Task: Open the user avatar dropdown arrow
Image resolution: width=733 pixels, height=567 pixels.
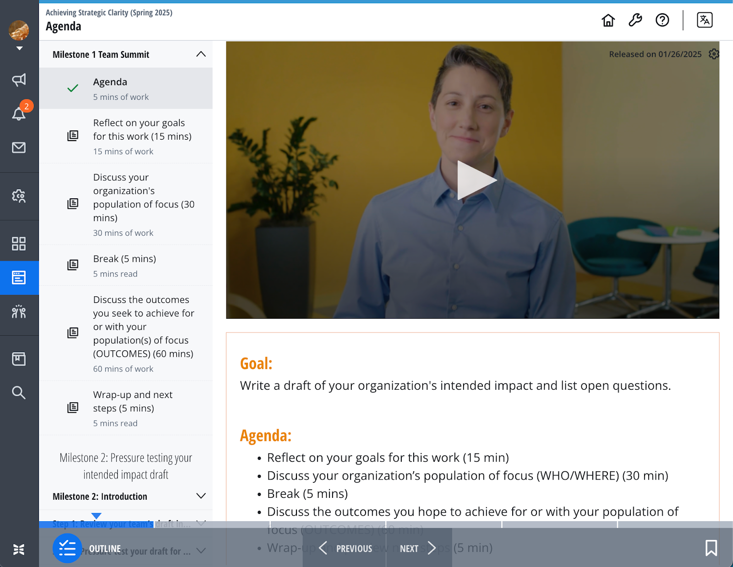Action: pyautogui.click(x=19, y=48)
